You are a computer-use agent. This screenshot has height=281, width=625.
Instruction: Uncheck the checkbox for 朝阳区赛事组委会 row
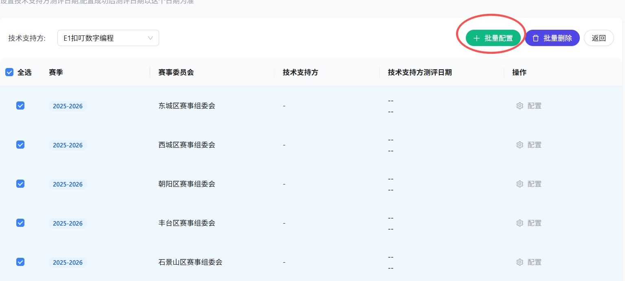20,184
